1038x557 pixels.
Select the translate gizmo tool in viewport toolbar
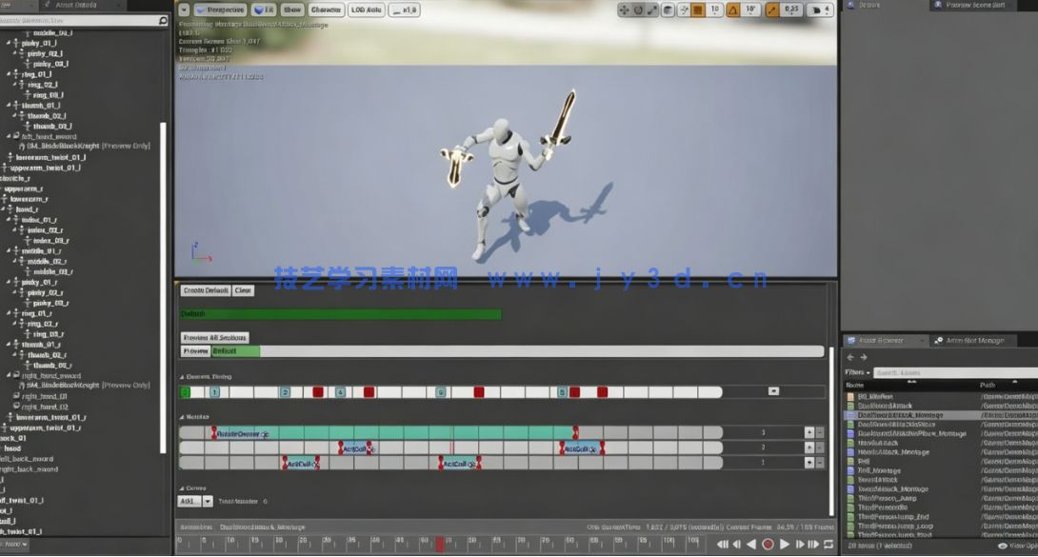(624, 10)
